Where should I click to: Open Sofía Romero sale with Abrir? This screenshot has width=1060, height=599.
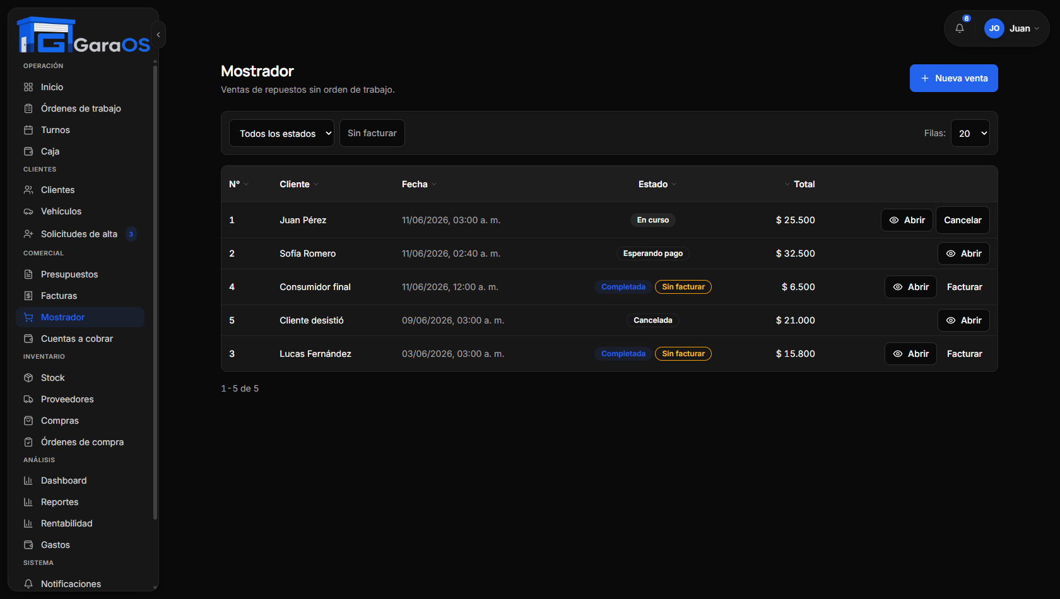pos(963,253)
